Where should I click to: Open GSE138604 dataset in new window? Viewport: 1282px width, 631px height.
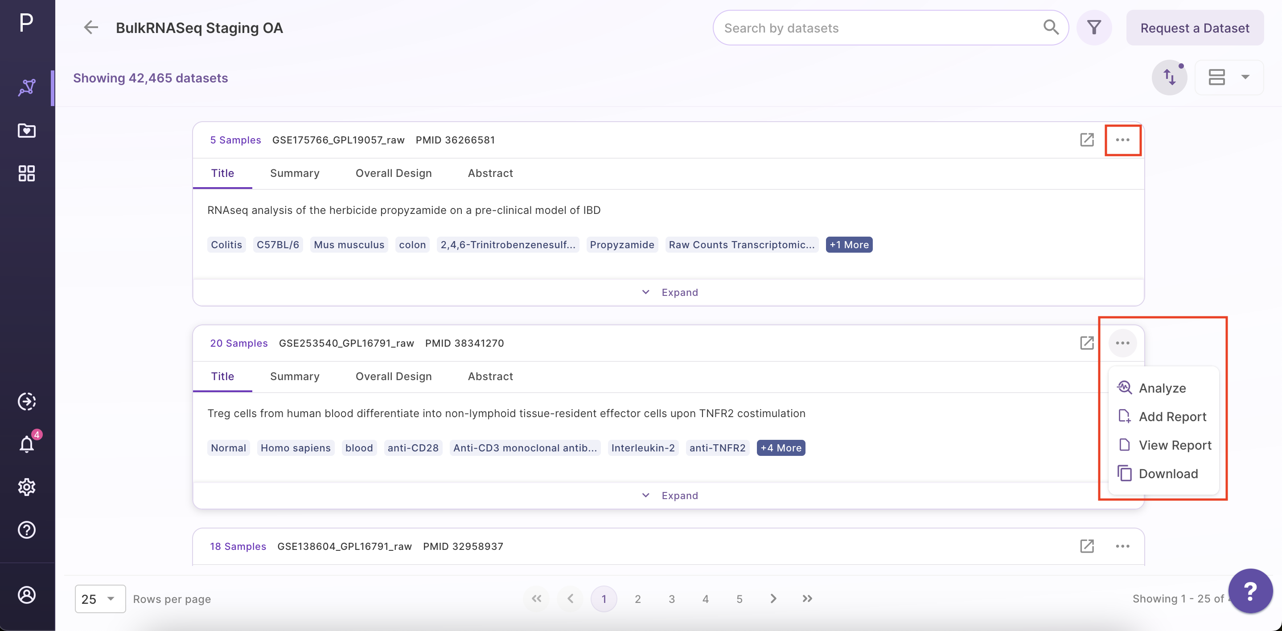point(1087,546)
